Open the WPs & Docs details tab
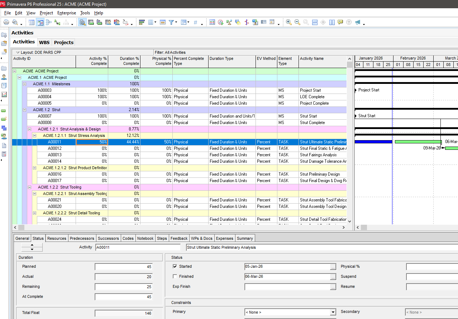Image resolution: width=458 pixels, height=319 pixels. (202, 238)
